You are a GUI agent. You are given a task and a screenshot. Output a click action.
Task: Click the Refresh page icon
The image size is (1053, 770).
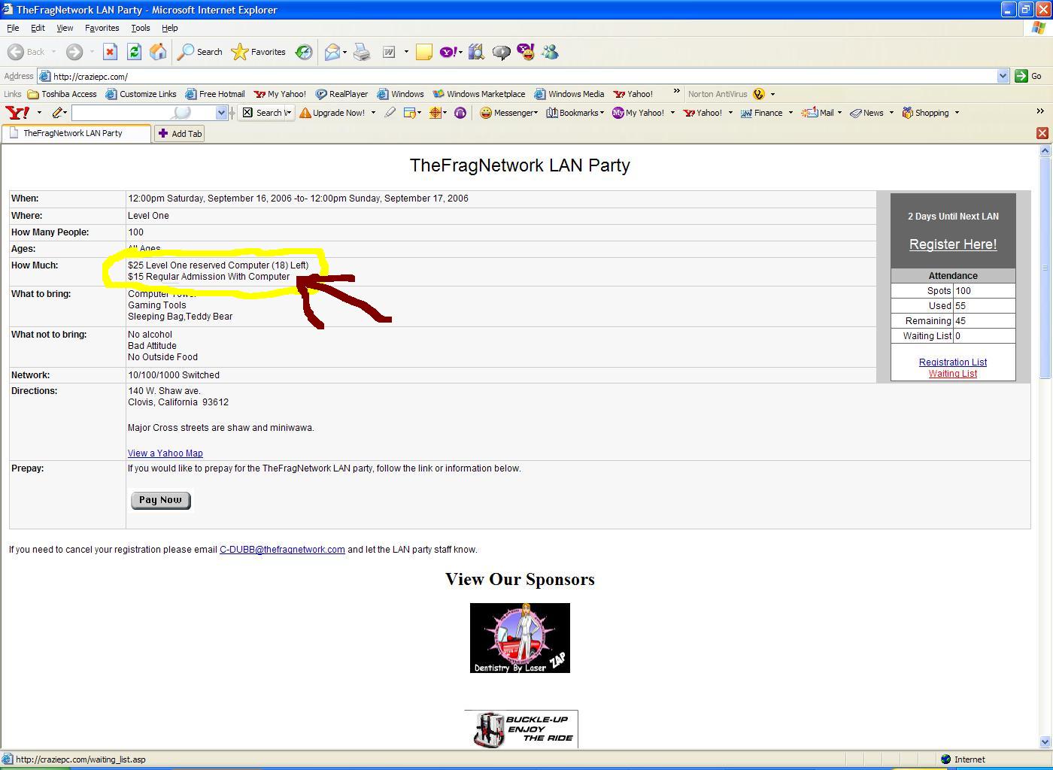[134, 52]
